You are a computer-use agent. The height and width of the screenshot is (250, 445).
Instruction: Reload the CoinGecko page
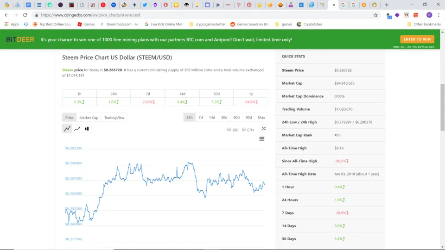click(25, 15)
